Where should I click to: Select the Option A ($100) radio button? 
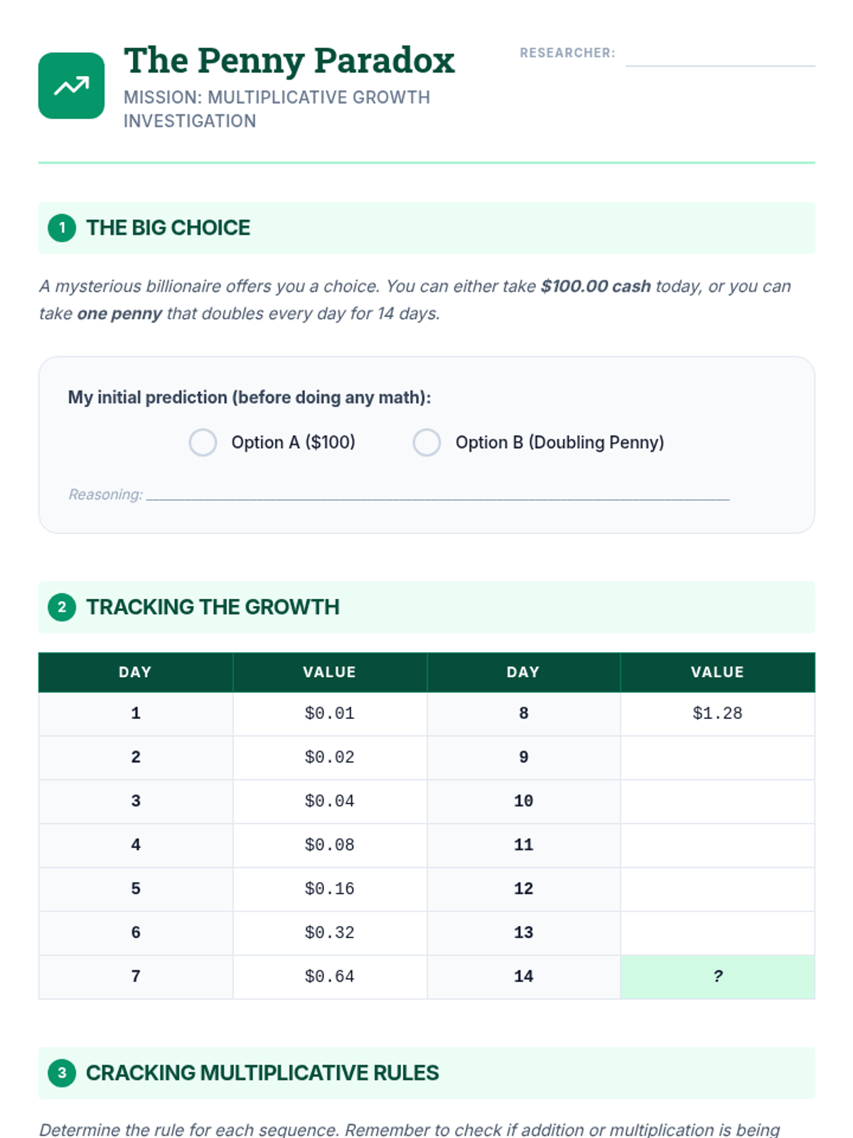tap(203, 442)
